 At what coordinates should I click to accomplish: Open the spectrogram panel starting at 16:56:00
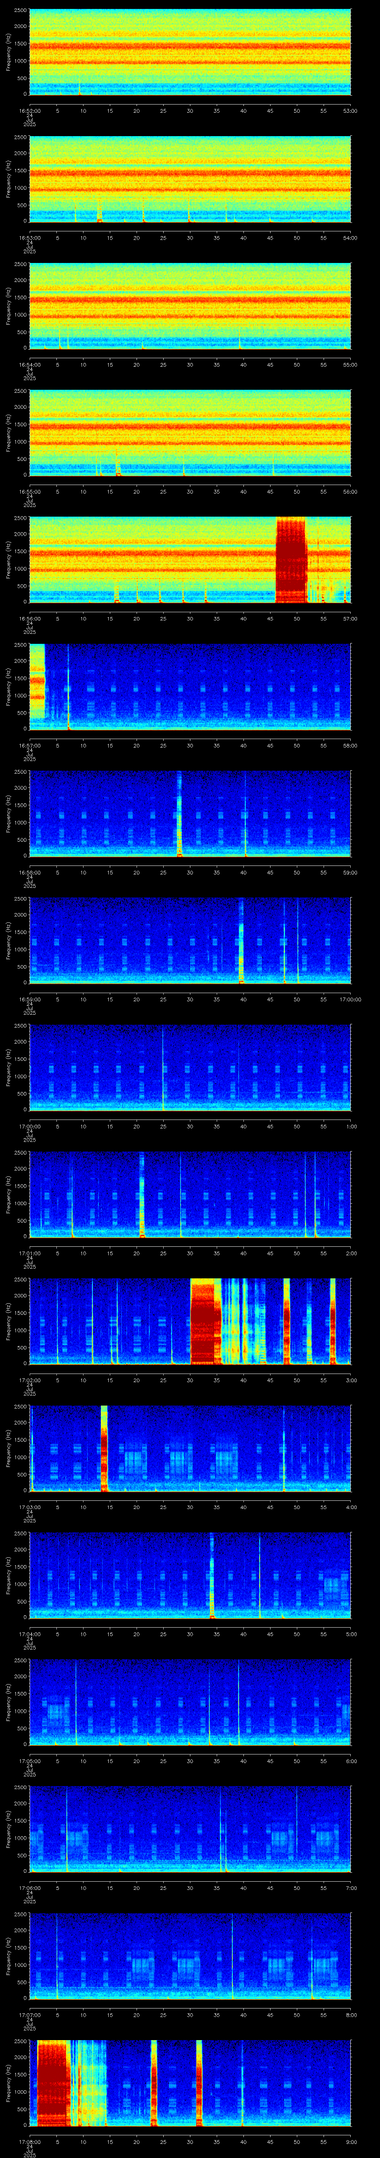pyautogui.click(x=190, y=561)
